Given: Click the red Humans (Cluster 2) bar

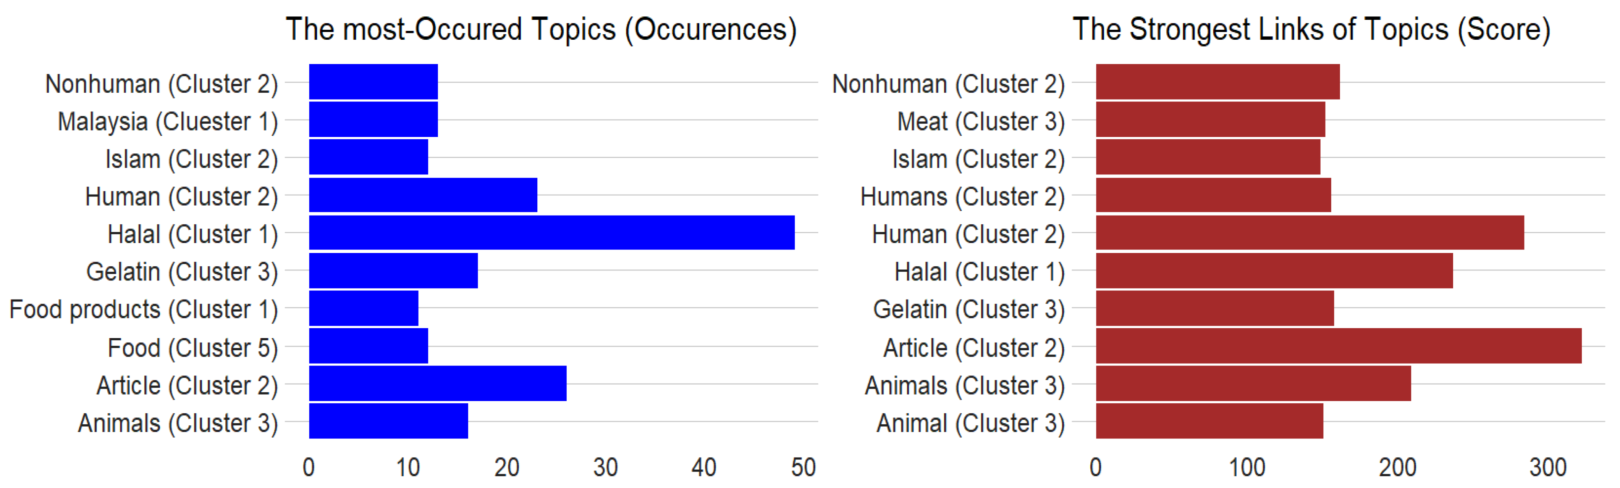Looking at the screenshot, I should tap(1213, 195).
